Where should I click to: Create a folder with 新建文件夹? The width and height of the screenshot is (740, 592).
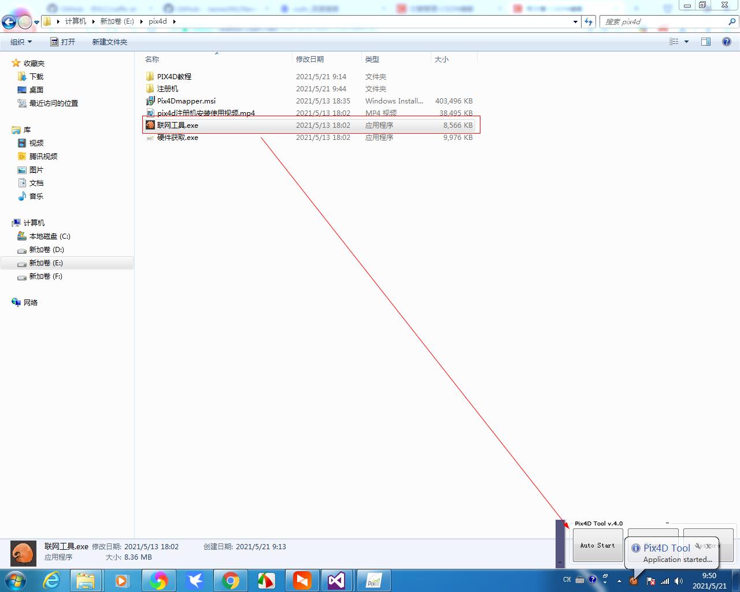(110, 42)
